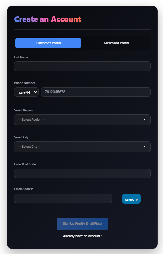Click the chevron beside the +44 code
163x254 pixels.
click(36, 92)
